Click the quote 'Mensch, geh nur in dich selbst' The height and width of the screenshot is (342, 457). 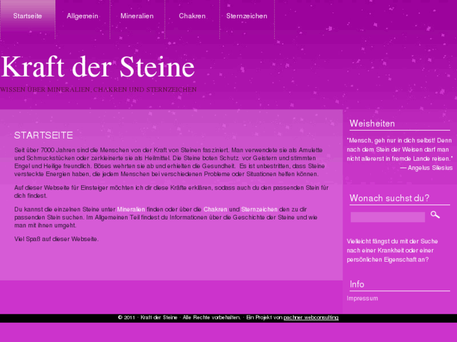click(x=400, y=149)
